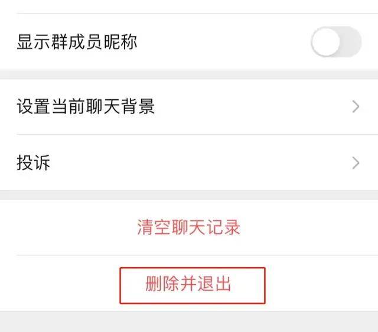Image resolution: width=378 pixels, height=332 pixels.
Task: Toggle the 显示群成员昵称 switch
Action: (335, 42)
